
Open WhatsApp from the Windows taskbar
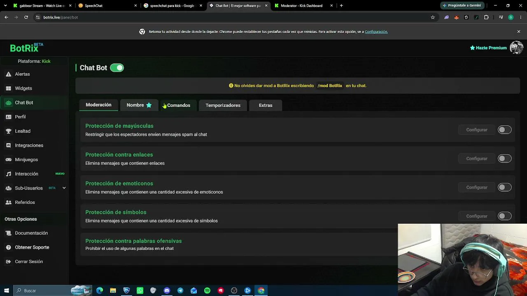point(140,291)
